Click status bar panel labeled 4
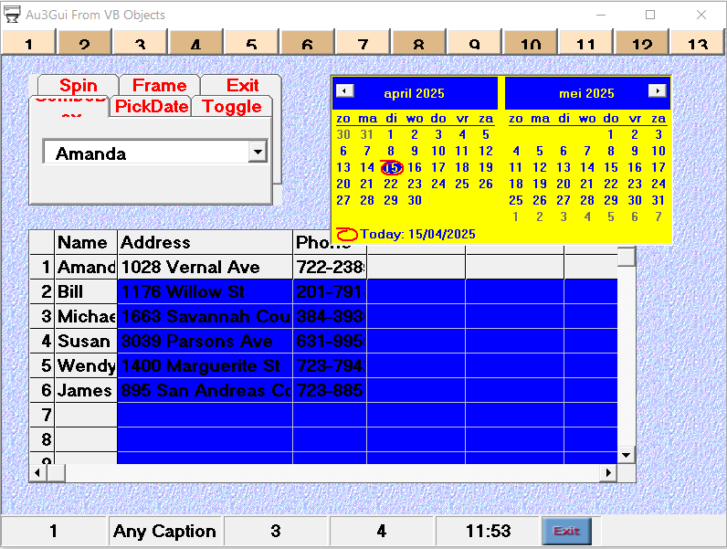 [x=382, y=531]
